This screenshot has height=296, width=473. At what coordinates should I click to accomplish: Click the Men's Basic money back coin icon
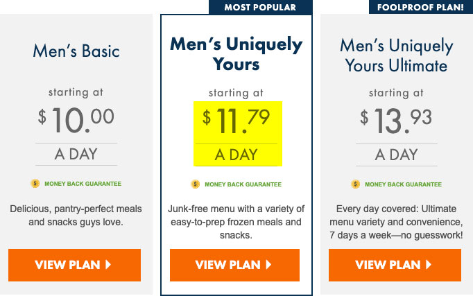(x=35, y=183)
